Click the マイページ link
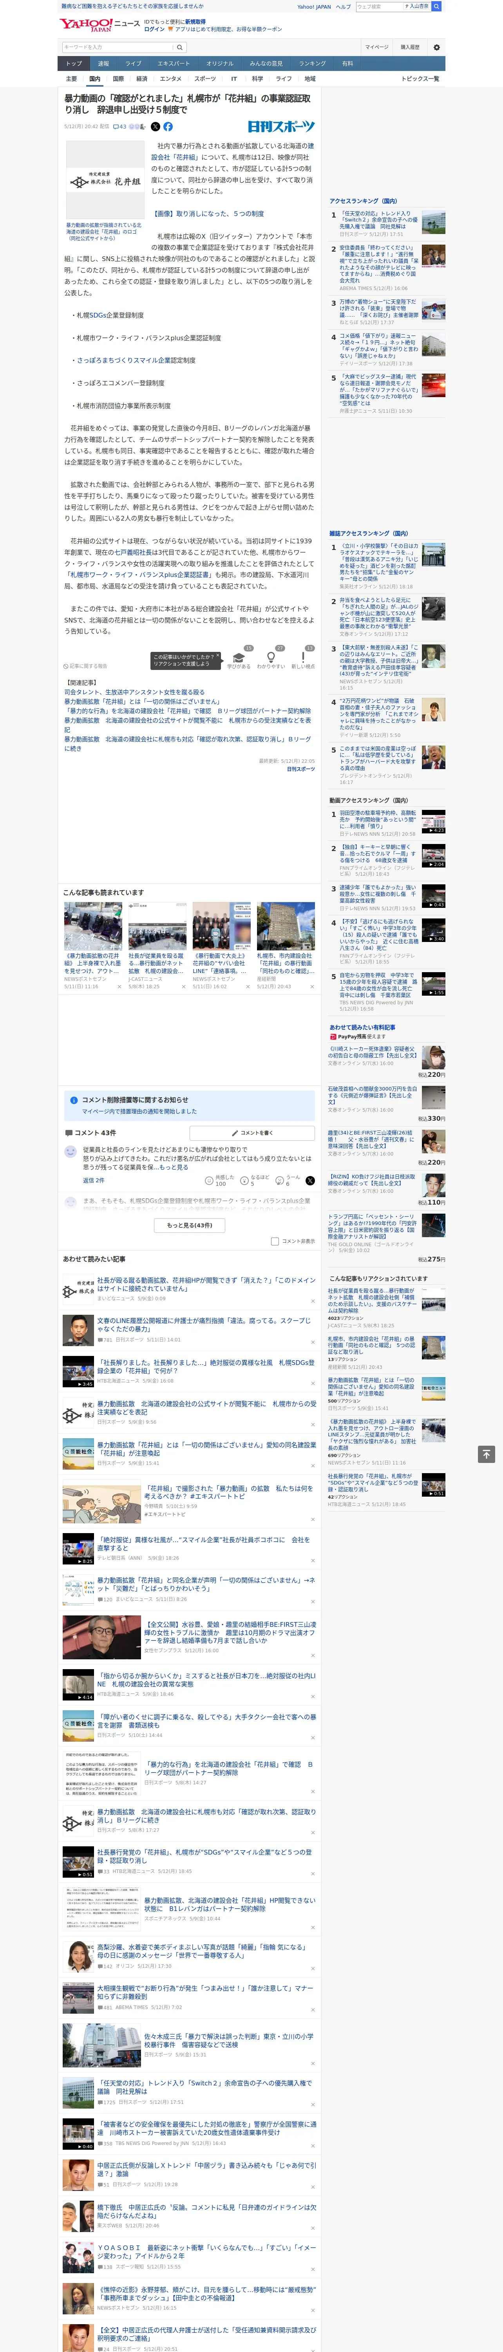 (x=376, y=47)
